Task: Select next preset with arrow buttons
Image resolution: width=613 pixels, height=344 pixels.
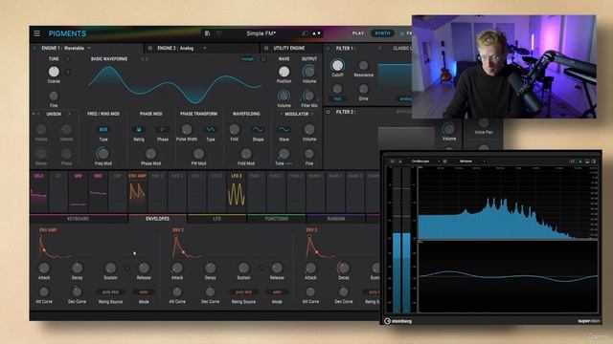Action: coord(319,33)
